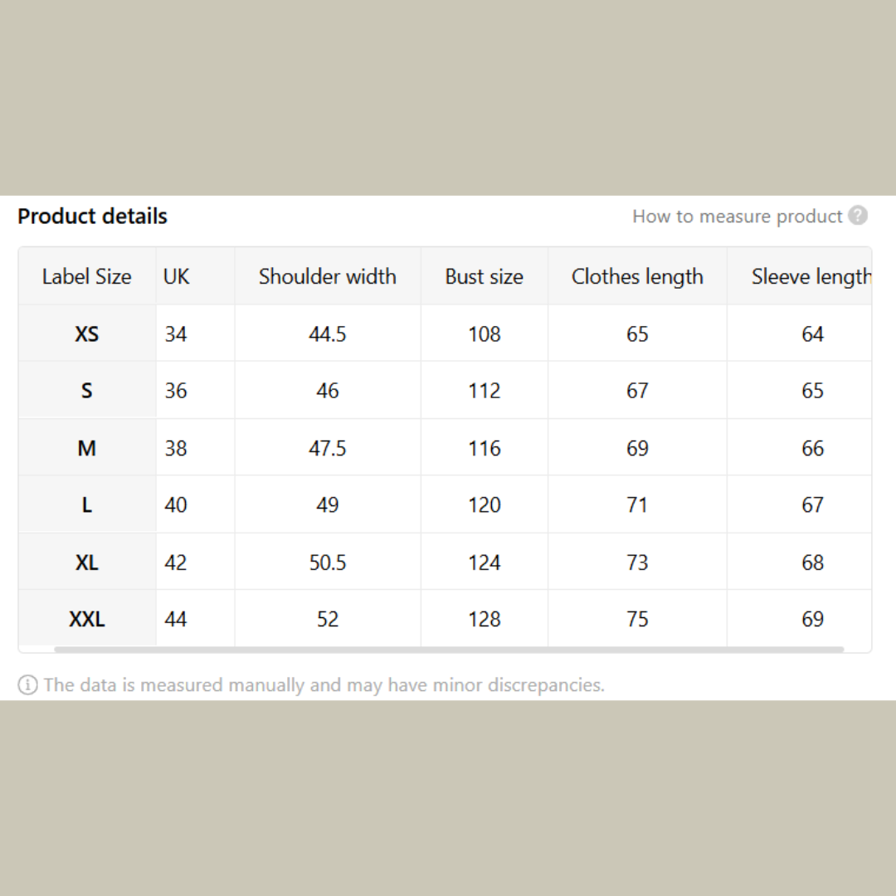896x896 pixels.
Task: Click the 128 bust size cell
Action: click(485, 619)
